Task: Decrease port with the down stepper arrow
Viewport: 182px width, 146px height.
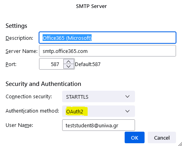Action: (68, 66)
